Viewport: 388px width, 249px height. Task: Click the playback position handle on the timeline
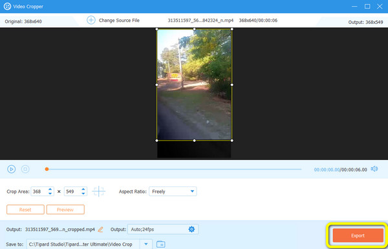[x=47, y=169]
